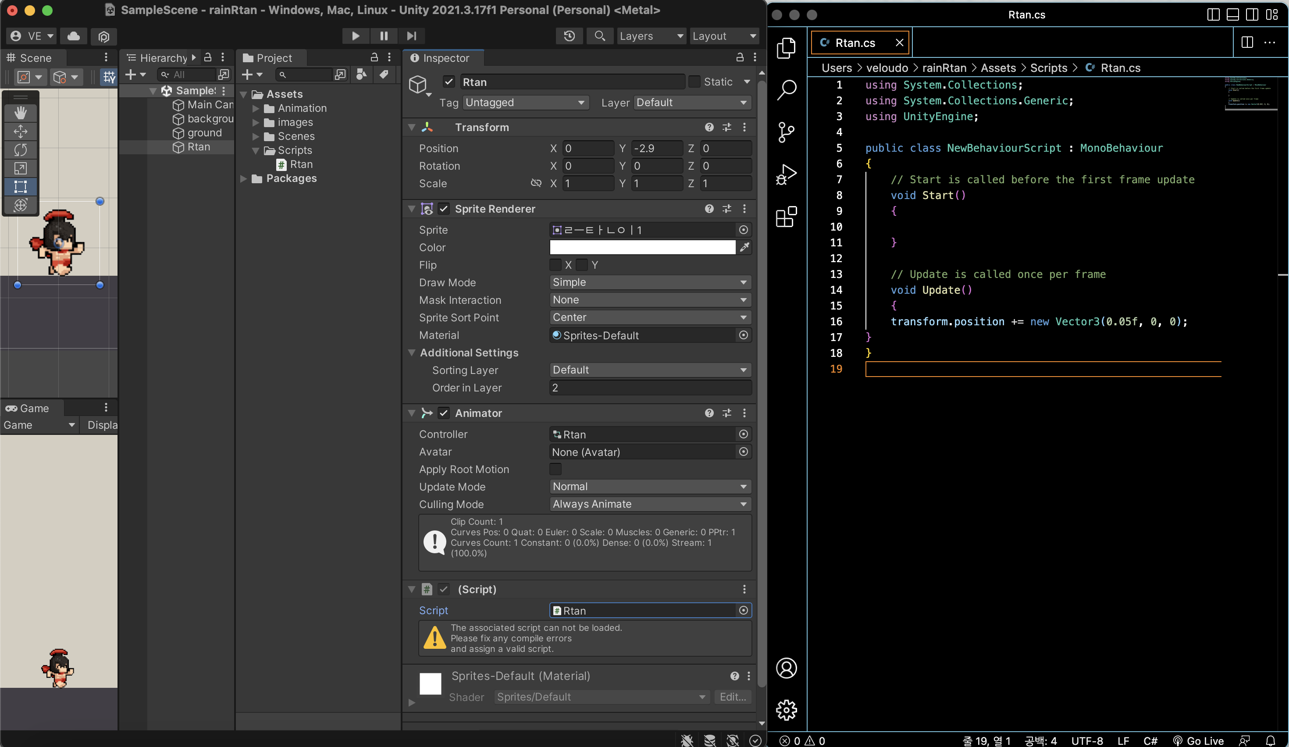Disable the Sprite Renderer component checkbox
Image resolution: width=1289 pixels, height=747 pixels.
coord(444,209)
